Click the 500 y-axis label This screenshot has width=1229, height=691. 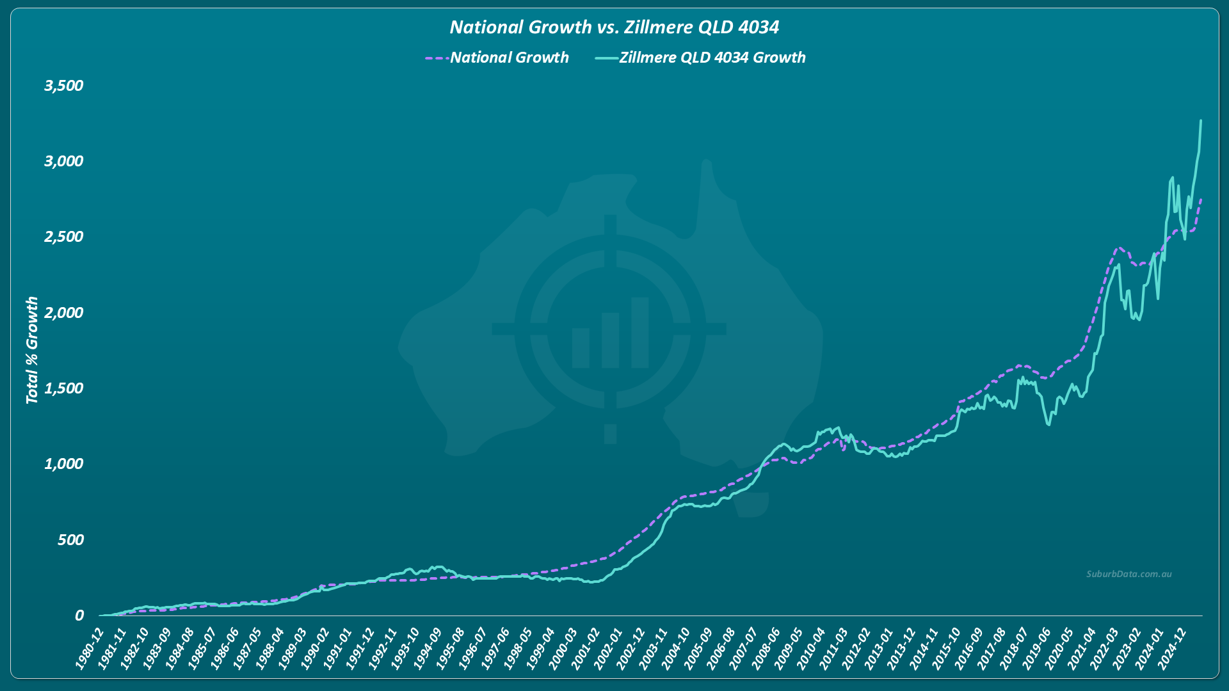point(70,540)
